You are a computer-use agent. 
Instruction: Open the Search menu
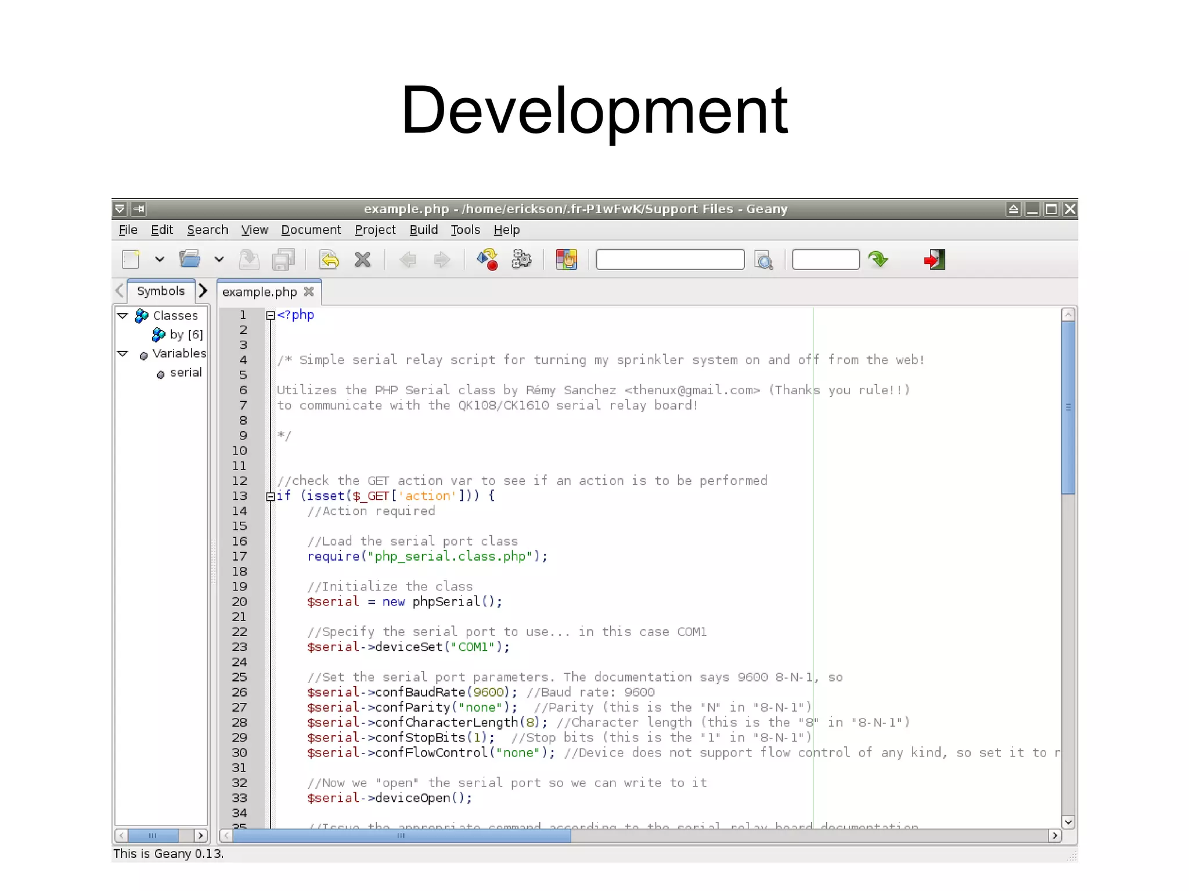[207, 230]
